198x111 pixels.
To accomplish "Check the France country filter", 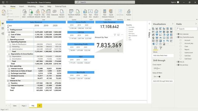I will (x=127, y=31).
